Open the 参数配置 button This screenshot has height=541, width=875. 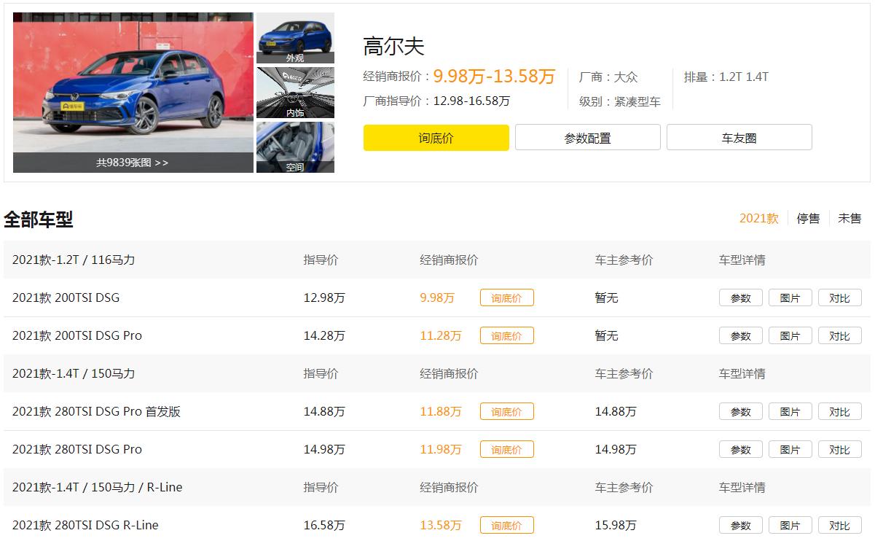point(588,138)
